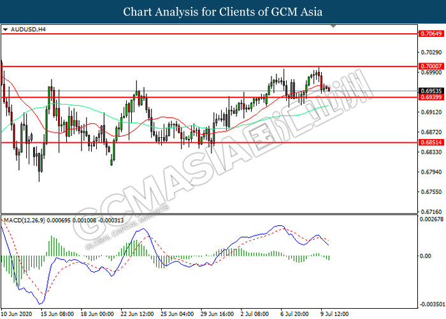Image resolution: width=446 pixels, height=319 pixels.
Task: Click the 0.67940 price axis value
Action: coord(431,172)
